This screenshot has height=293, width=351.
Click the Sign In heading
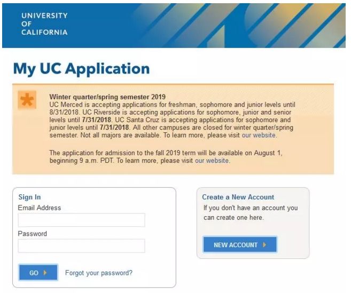tap(29, 197)
